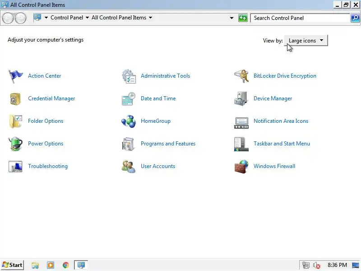Click the network tray icon

pos(306,265)
